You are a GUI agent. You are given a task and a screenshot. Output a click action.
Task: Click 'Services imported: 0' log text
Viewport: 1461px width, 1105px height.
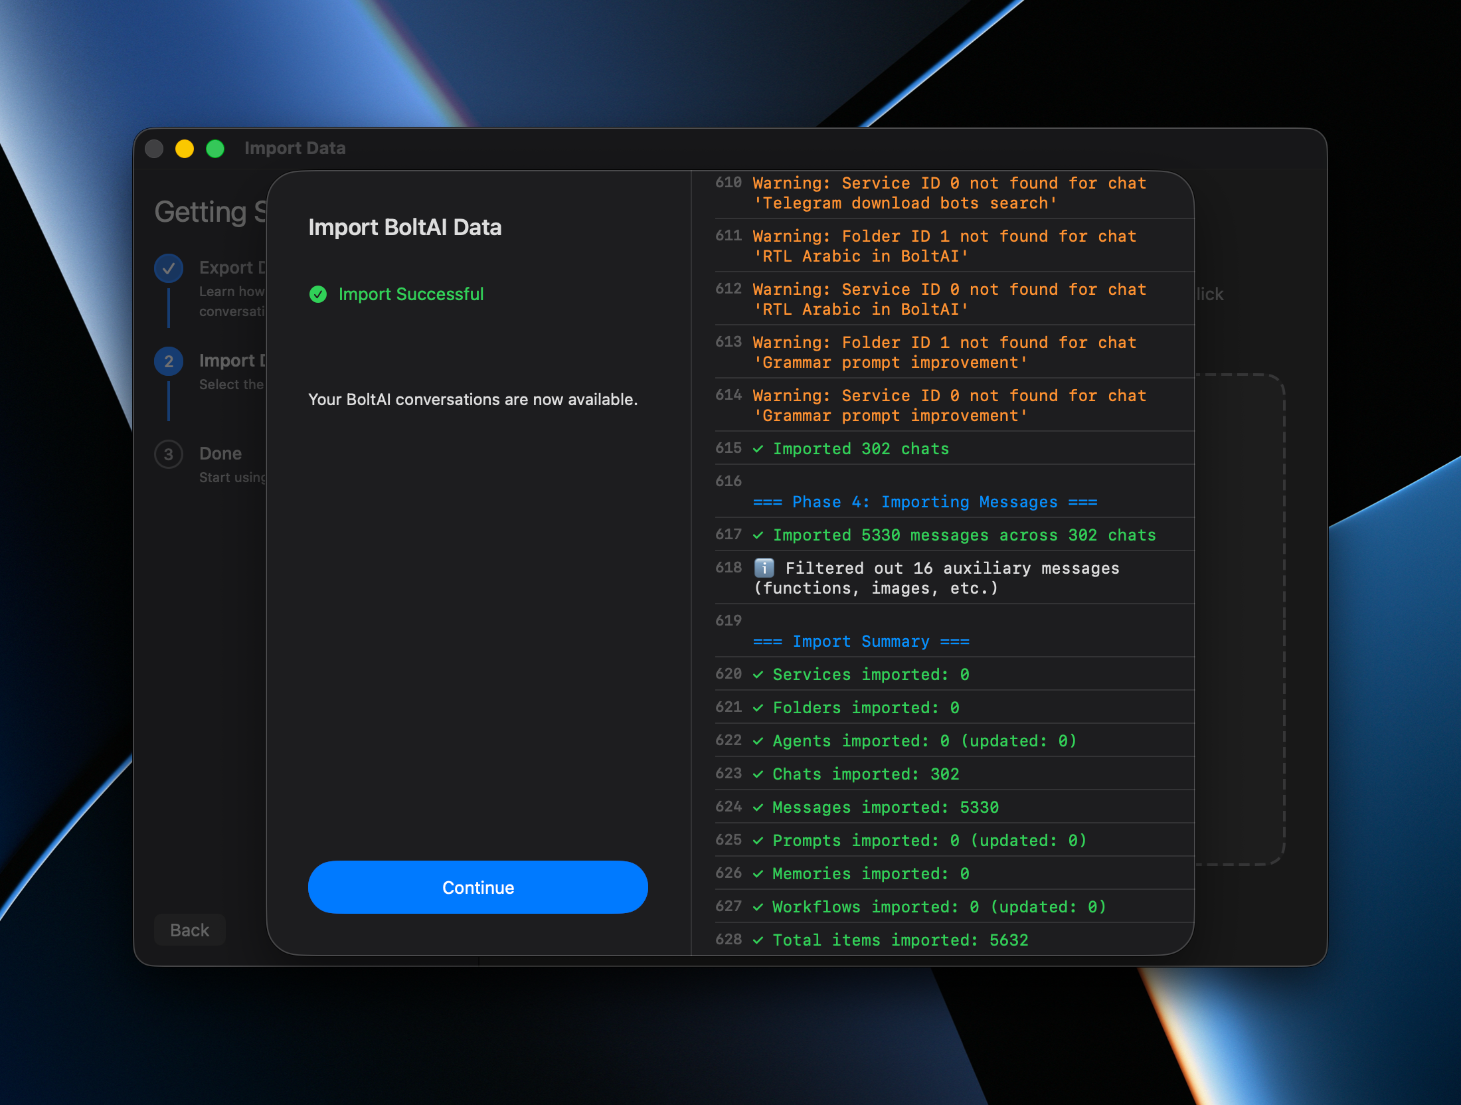[x=871, y=675]
